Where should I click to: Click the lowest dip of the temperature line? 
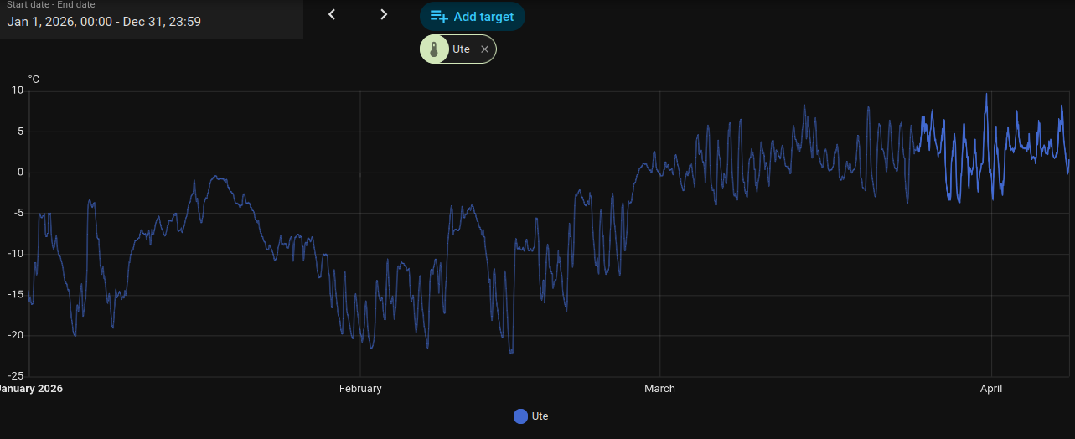511,353
